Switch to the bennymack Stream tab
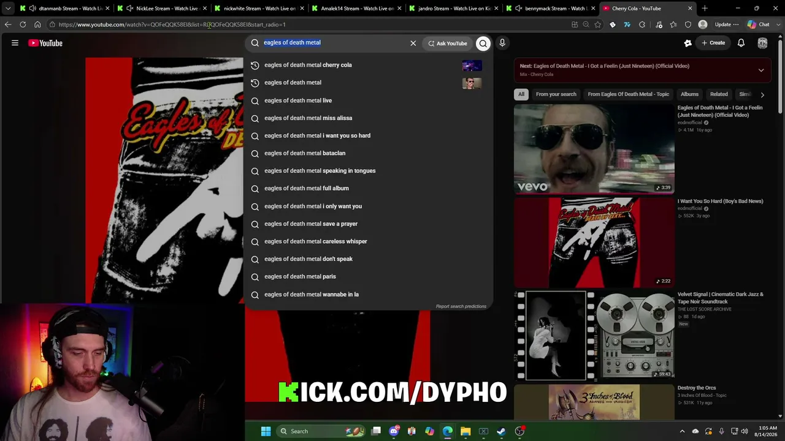 pos(551,9)
